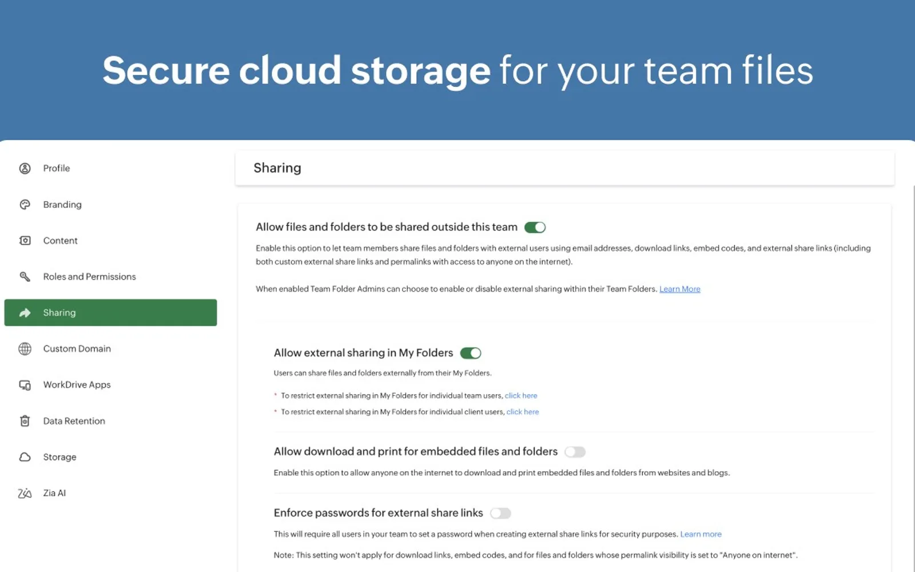Open Zia AI settings

110,493
